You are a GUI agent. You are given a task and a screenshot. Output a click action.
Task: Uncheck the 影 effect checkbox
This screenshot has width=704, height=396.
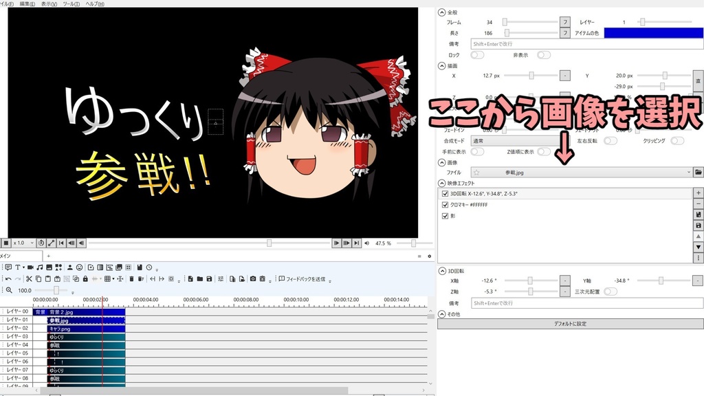(445, 216)
